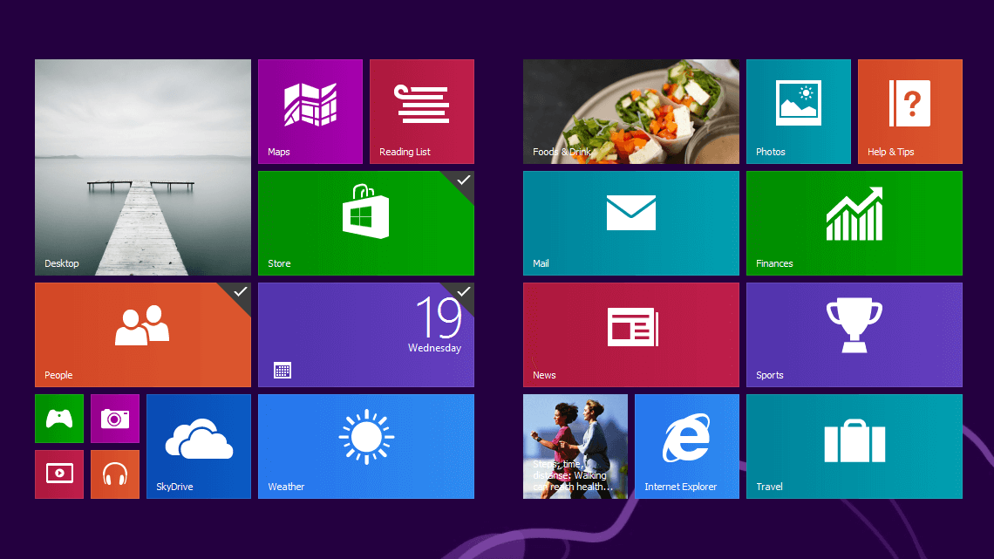Open the SkyDrive tile
Viewport: 994px width, 559px height.
tap(199, 447)
